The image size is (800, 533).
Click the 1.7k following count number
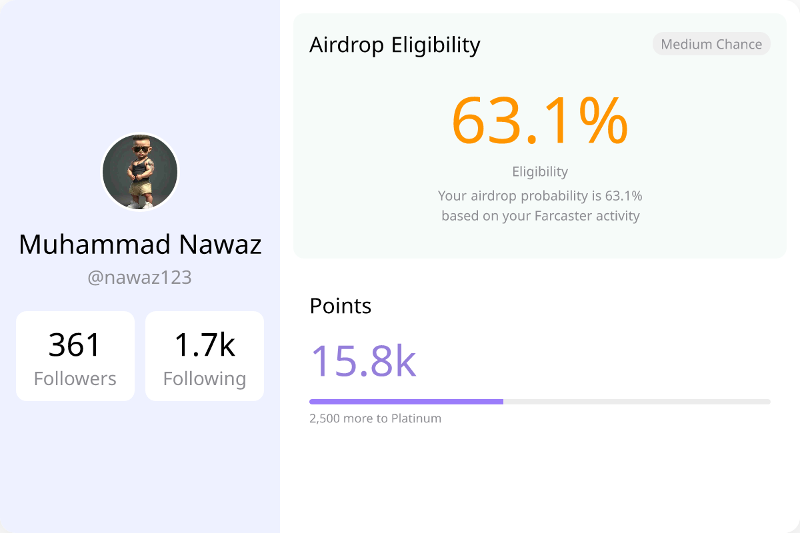point(205,345)
